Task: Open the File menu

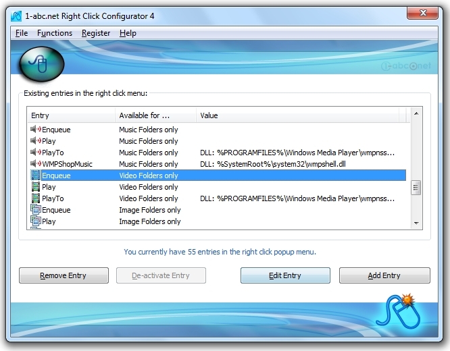Action: [x=22, y=33]
